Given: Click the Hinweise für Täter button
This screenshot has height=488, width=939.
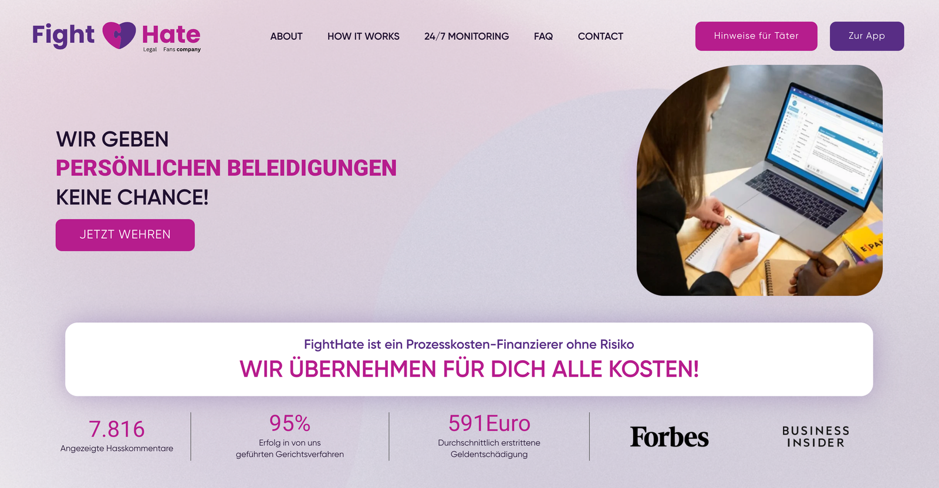Looking at the screenshot, I should pyautogui.click(x=756, y=36).
